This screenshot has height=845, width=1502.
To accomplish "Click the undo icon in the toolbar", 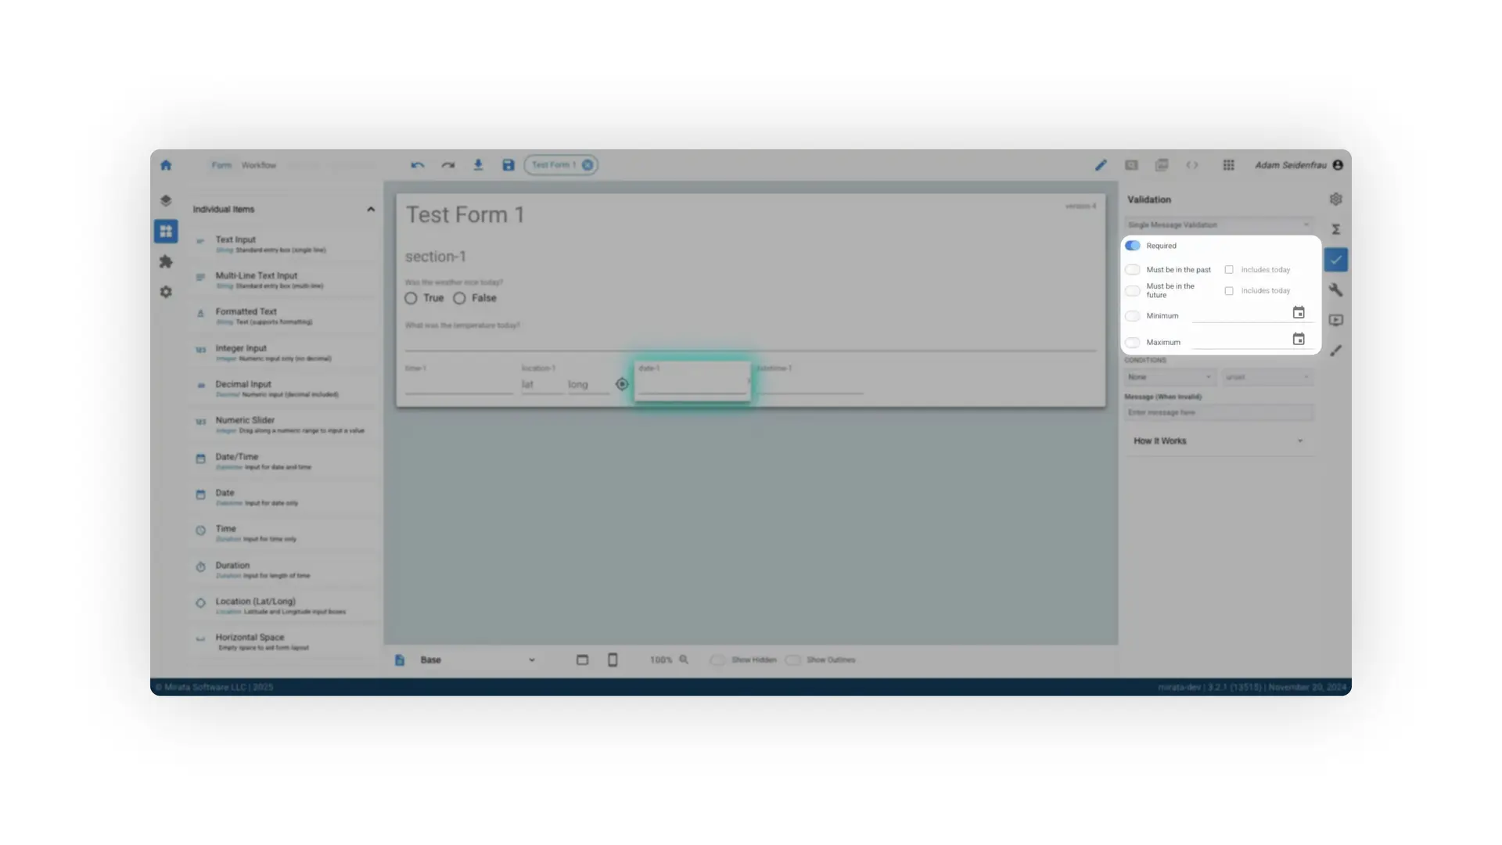I will point(417,165).
